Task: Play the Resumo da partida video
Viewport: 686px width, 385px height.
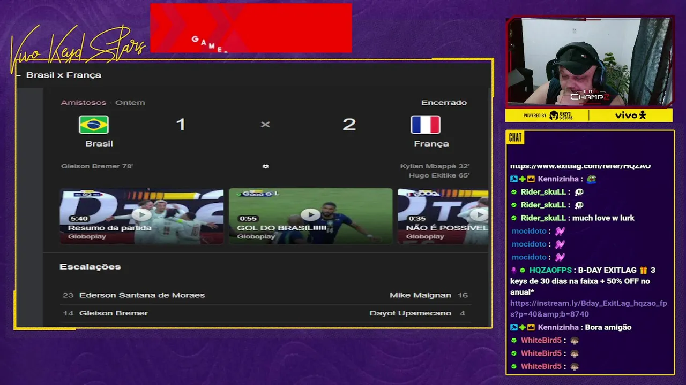Action: [141, 214]
